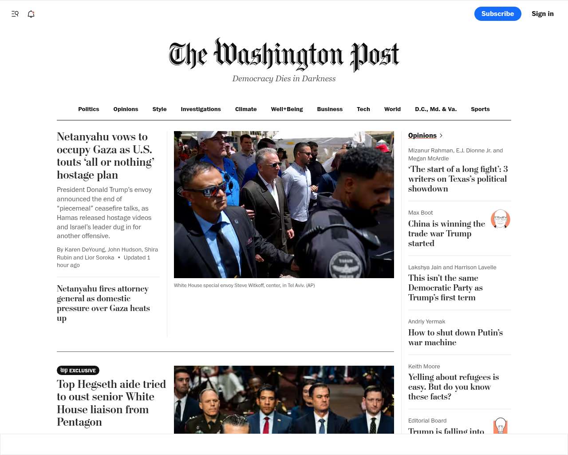Image resolution: width=568 pixels, height=455 pixels.
Task: Select the Well+Being nav item
Action: (x=287, y=109)
